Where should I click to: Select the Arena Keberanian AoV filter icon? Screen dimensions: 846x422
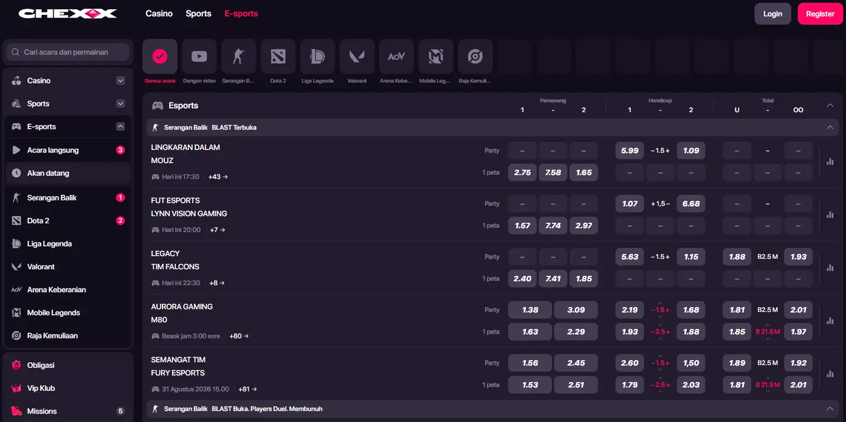coord(396,56)
